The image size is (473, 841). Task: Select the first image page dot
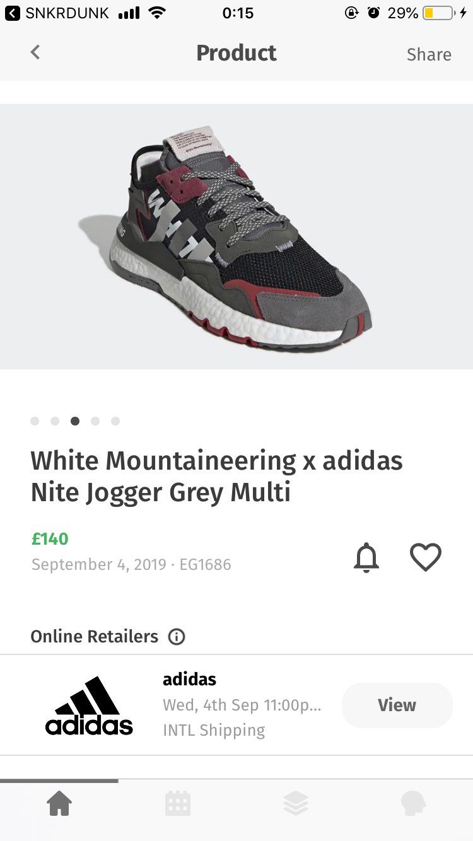35,421
